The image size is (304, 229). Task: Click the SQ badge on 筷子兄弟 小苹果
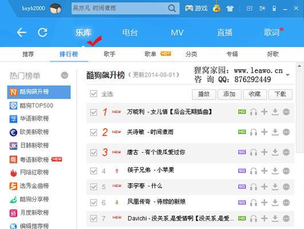242,171
